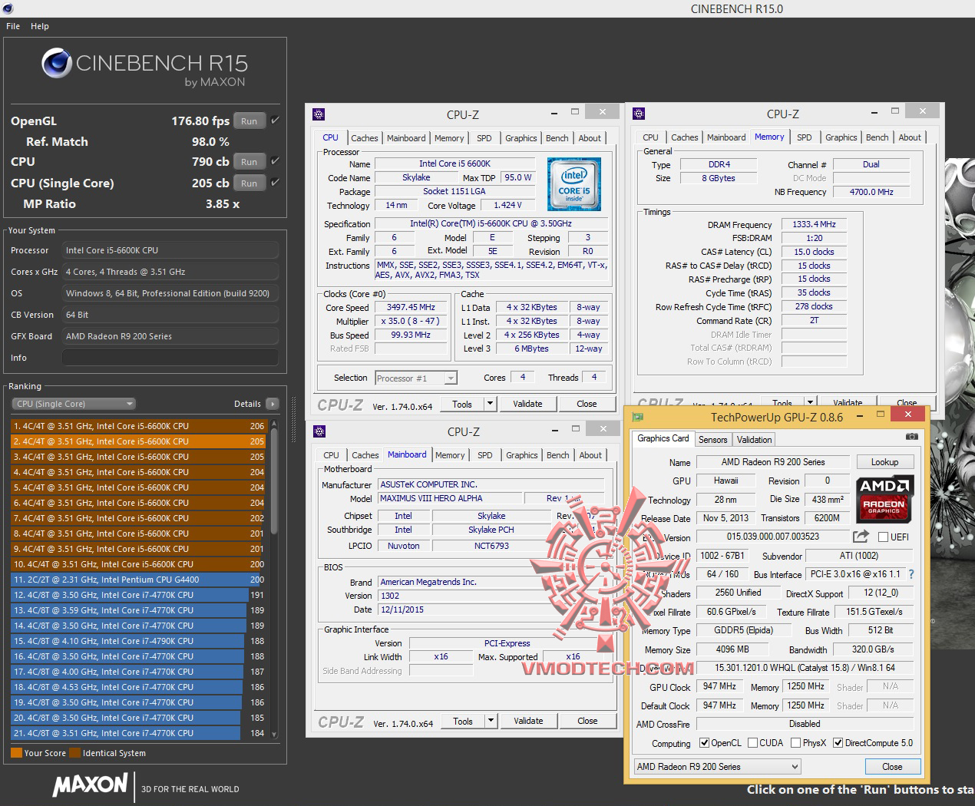The height and width of the screenshot is (806, 975).
Task: Run the CPU Single Core benchmark
Action: (249, 183)
